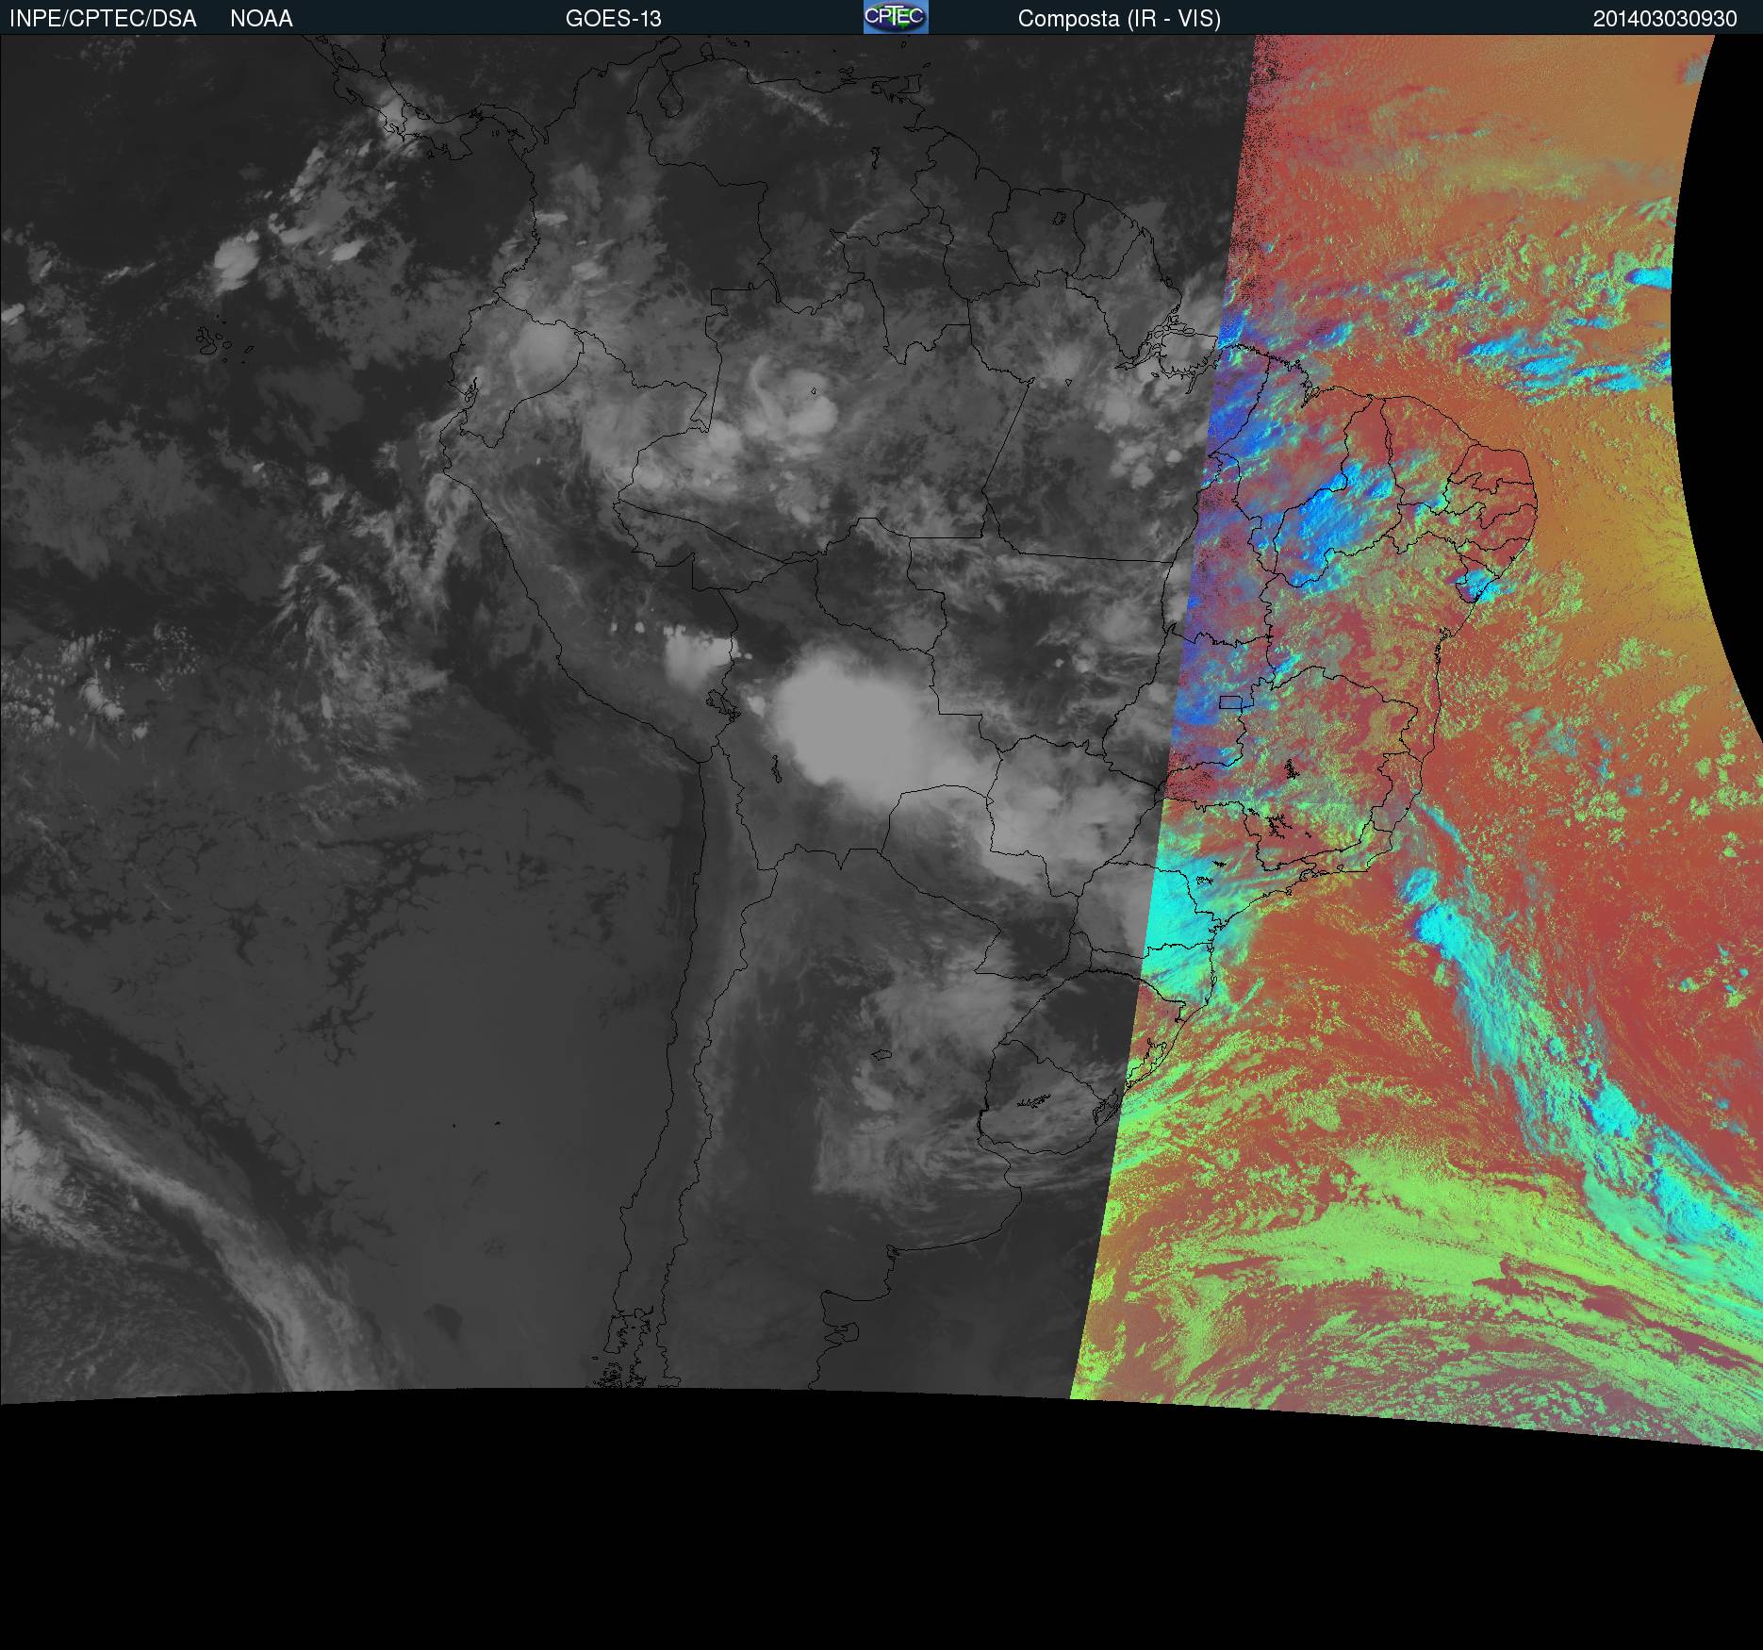Screen dimensions: 1763x1650
Task: Click the INPE/CPTEC/DSA header label
Action: pyautogui.click(x=103, y=19)
